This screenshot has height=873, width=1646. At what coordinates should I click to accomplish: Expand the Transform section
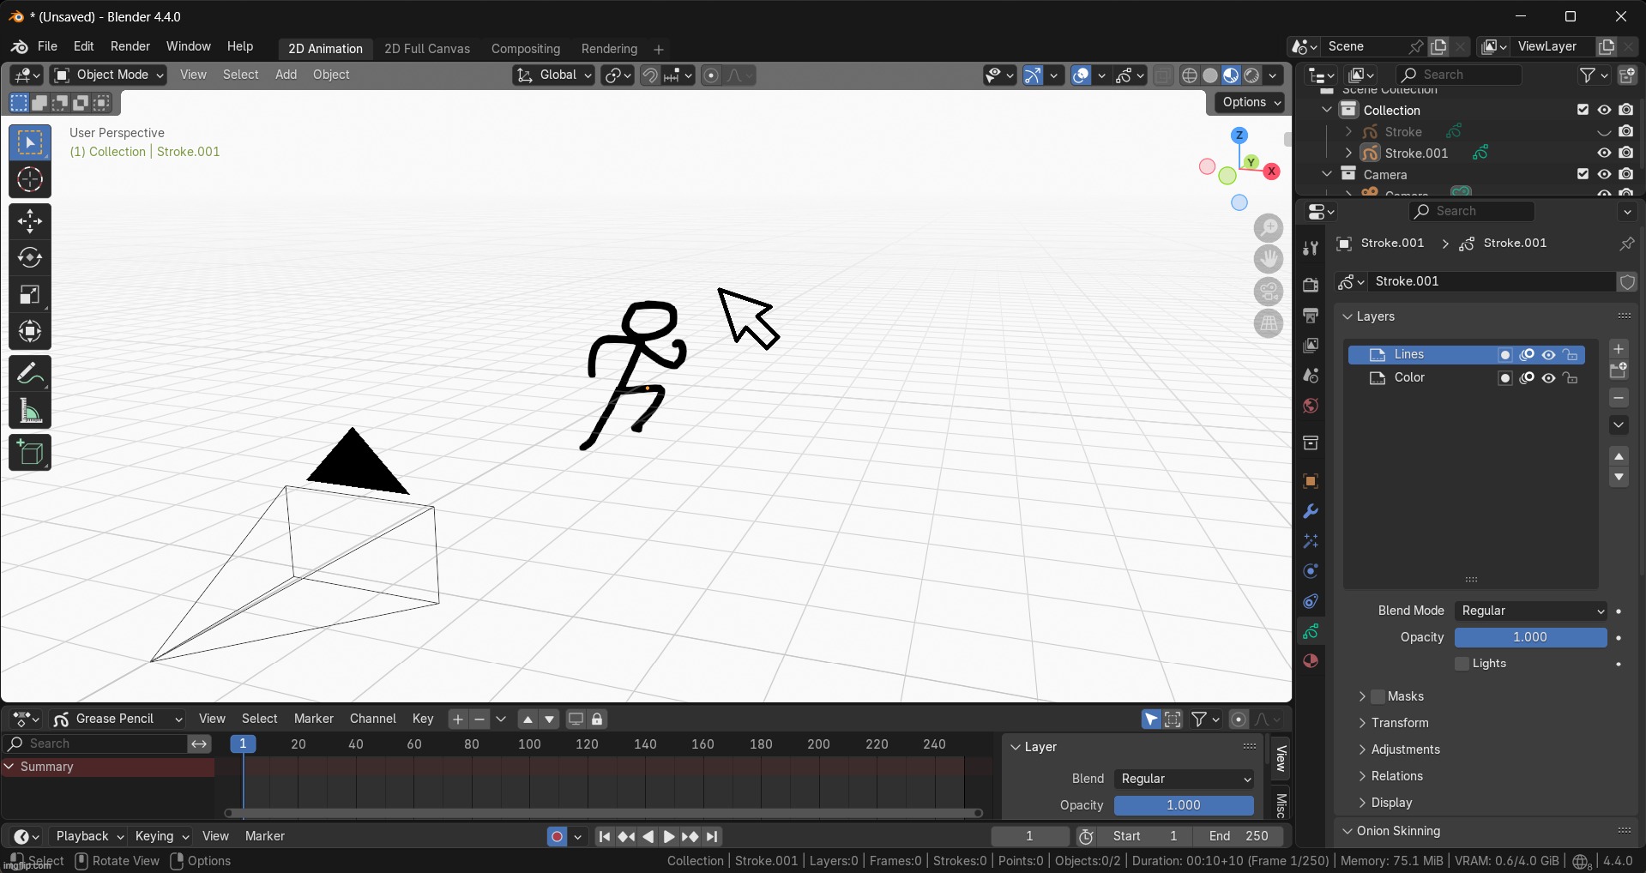1400,723
